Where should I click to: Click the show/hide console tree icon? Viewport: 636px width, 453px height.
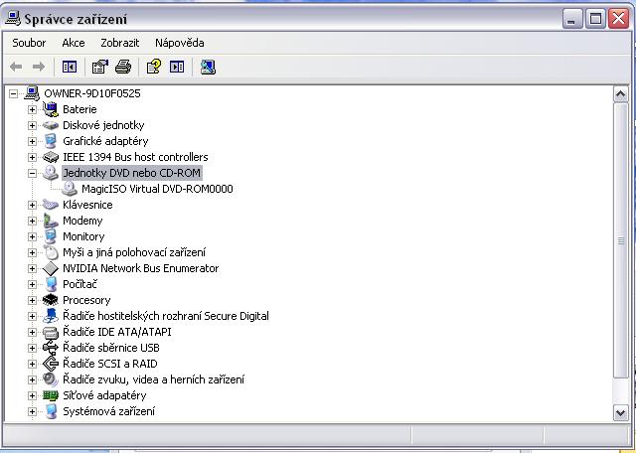tap(70, 67)
